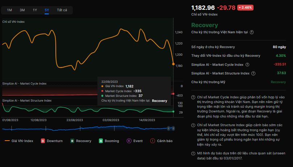Screen dimensions: 293x167
Task: Choose the 5Y time range tab
Action: (47, 10)
